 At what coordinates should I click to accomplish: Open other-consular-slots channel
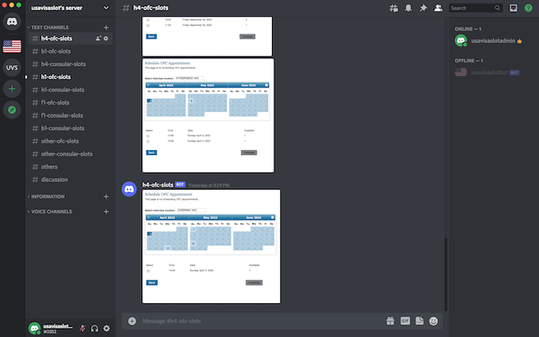click(x=70, y=153)
